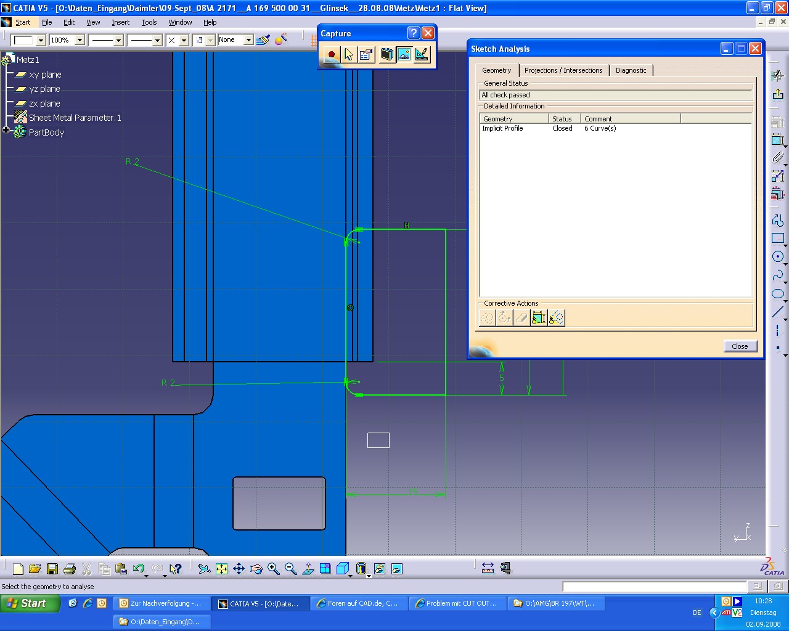Select the Pan view tool
Viewport: 789px width, 631px height.
pyautogui.click(x=239, y=569)
